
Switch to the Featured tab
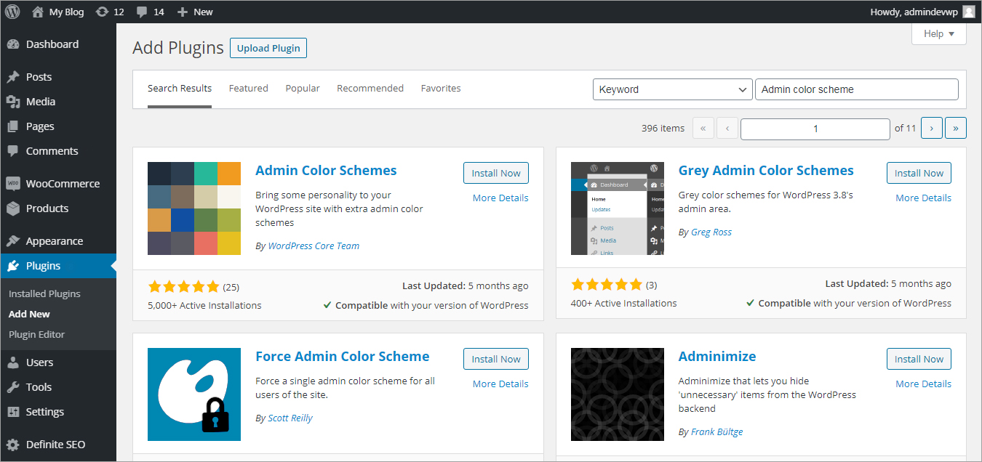248,89
